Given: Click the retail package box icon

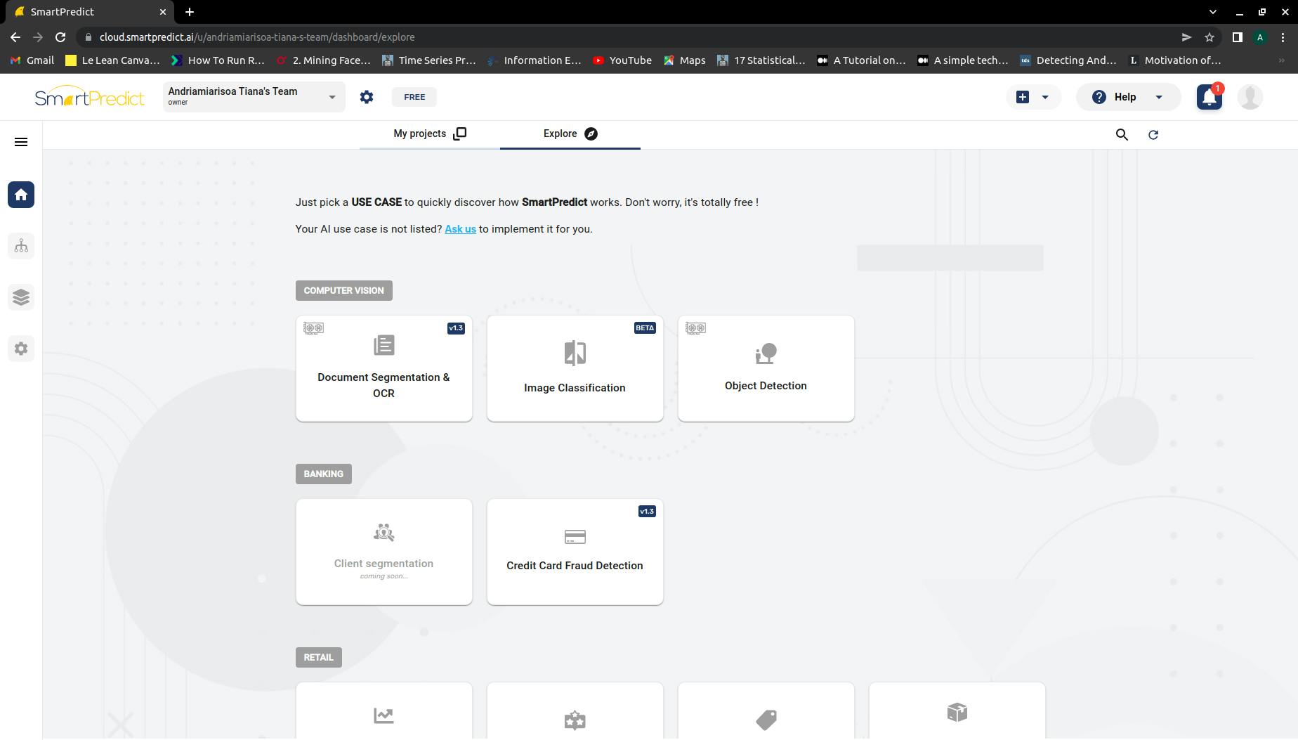Looking at the screenshot, I should pos(957,713).
